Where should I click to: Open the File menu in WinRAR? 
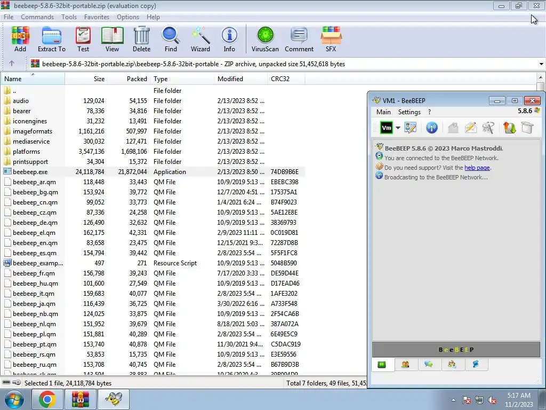9,17
